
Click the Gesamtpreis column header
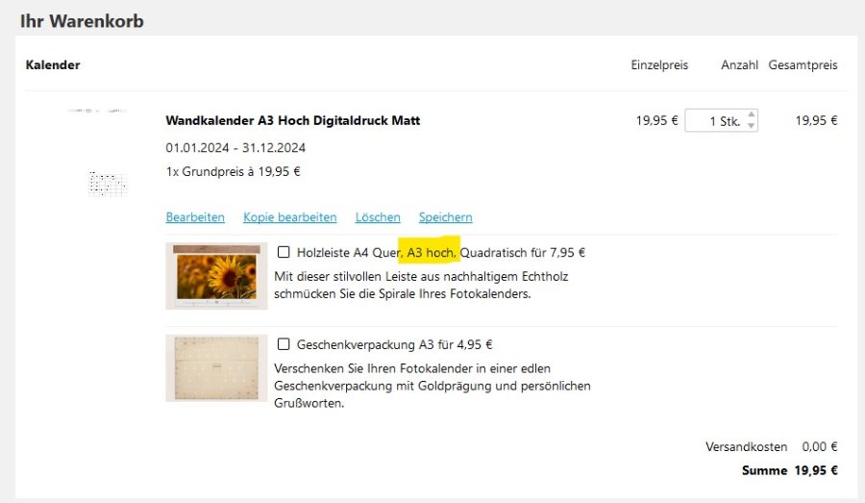point(803,65)
